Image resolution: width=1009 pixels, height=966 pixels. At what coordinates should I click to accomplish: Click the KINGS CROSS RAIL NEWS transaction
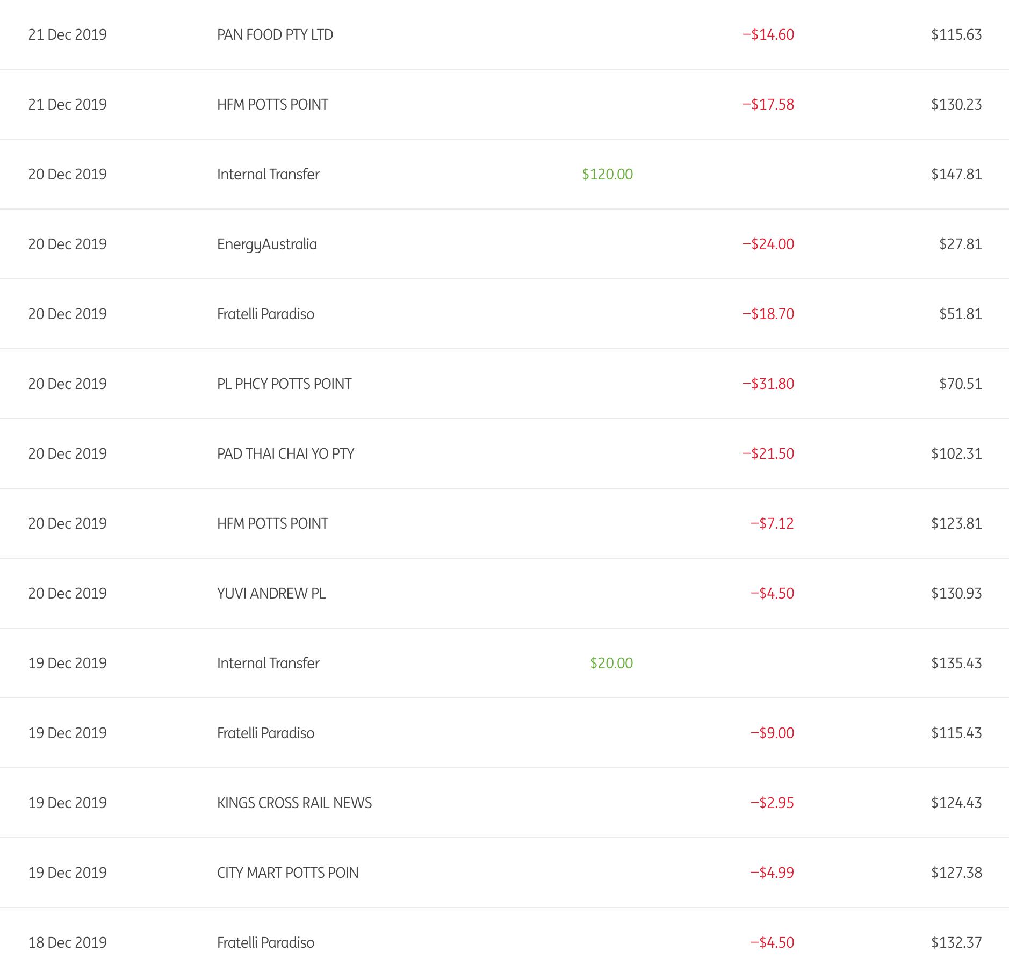pos(294,803)
